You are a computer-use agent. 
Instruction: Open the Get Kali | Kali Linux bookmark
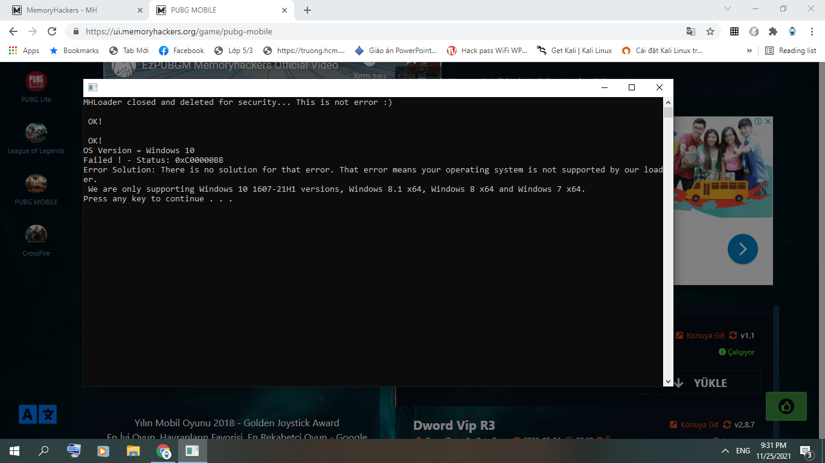(x=575, y=51)
